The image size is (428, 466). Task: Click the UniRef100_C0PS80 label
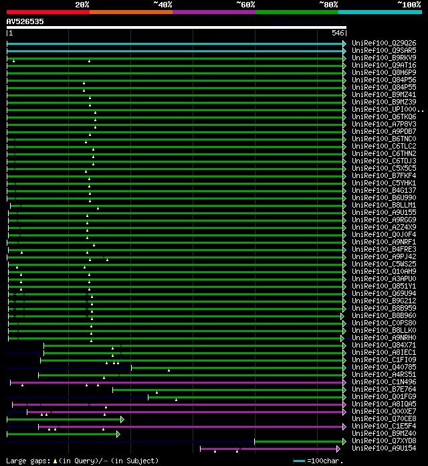click(384, 323)
